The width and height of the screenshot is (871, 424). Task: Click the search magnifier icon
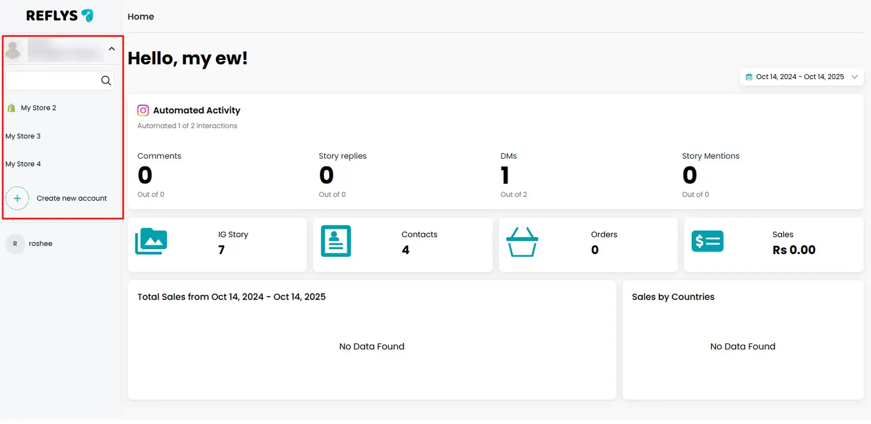106,80
